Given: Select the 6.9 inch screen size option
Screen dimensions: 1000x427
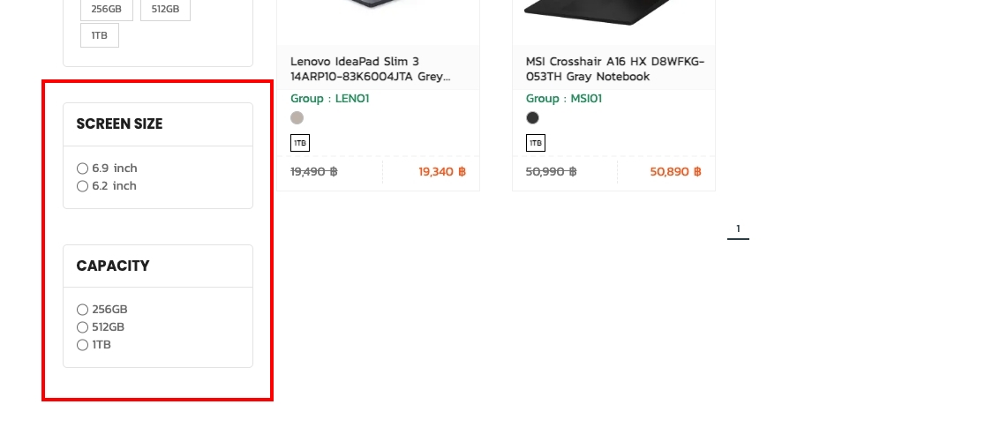Looking at the screenshot, I should pyautogui.click(x=83, y=169).
